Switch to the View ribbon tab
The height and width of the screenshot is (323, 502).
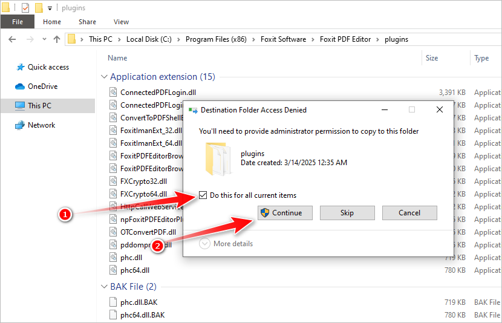point(121,22)
